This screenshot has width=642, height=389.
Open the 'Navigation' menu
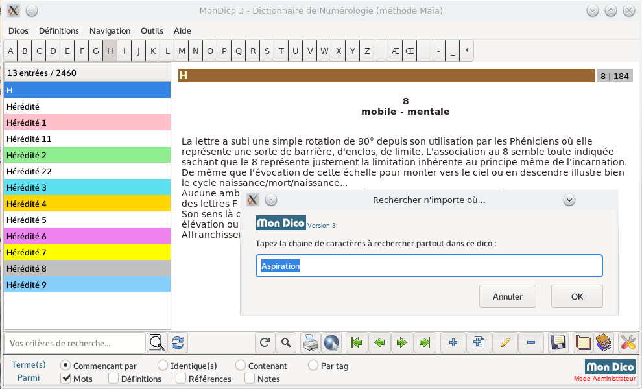click(x=110, y=30)
